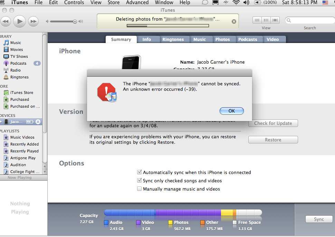Open the Purchased on device playlist
Viewport: 335px width, 237px height.
coord(22,106)
